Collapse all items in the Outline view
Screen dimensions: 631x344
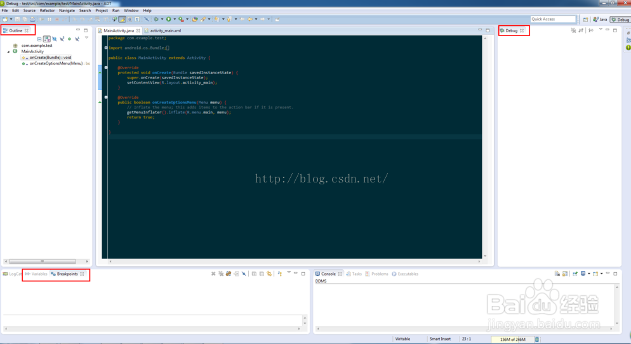[39, 39]
